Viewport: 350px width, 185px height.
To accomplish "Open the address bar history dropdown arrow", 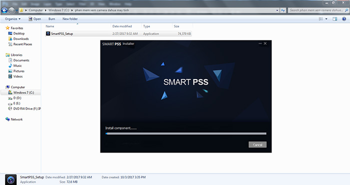I will coord(277,10).
